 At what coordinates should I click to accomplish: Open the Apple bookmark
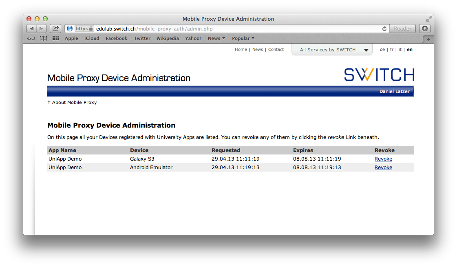71,38
